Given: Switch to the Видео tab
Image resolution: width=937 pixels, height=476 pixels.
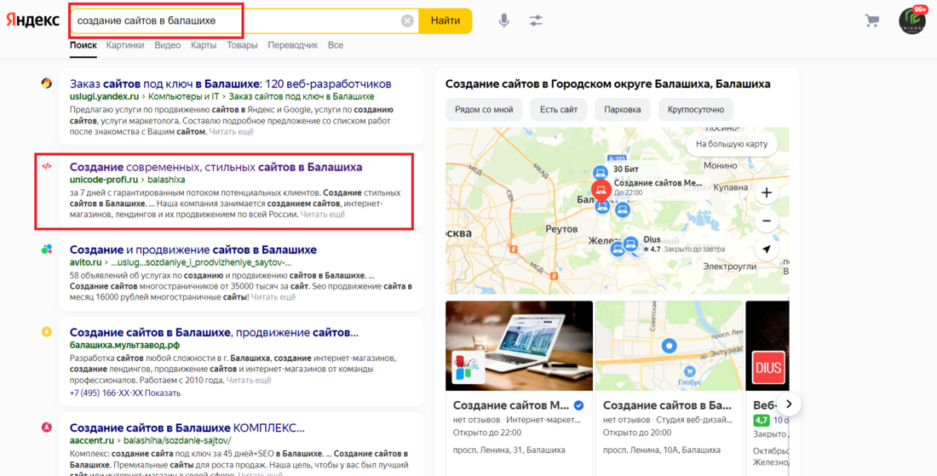Looking at the screenshot, I should pyautogui.click(x=167, y=45).
